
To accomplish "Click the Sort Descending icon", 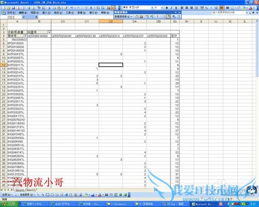I will tap(103, 8).
